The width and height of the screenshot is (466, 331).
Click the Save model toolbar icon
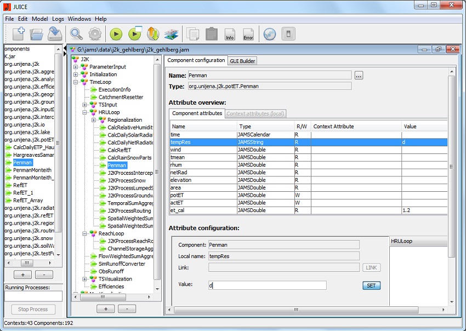[x=54, y=34]
